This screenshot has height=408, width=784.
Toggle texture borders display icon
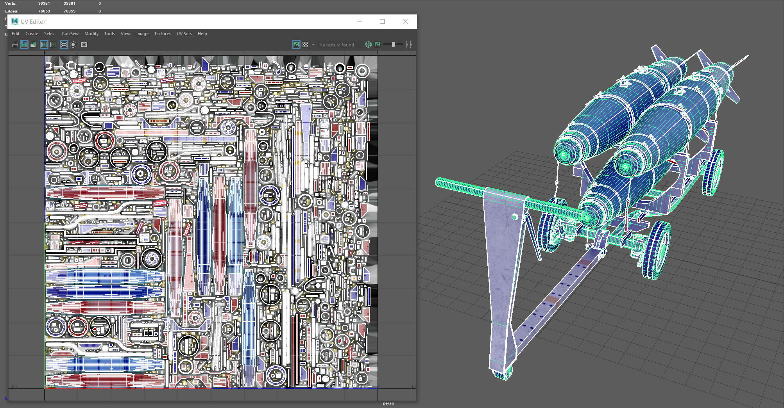44,45
